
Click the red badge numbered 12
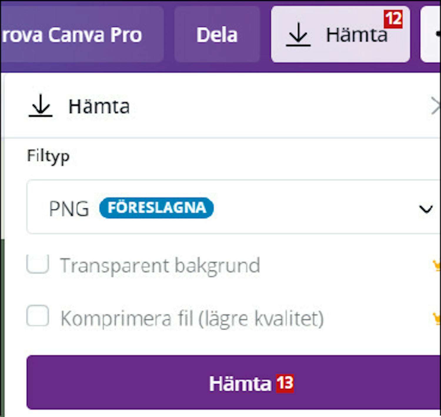tap(393, 19)
